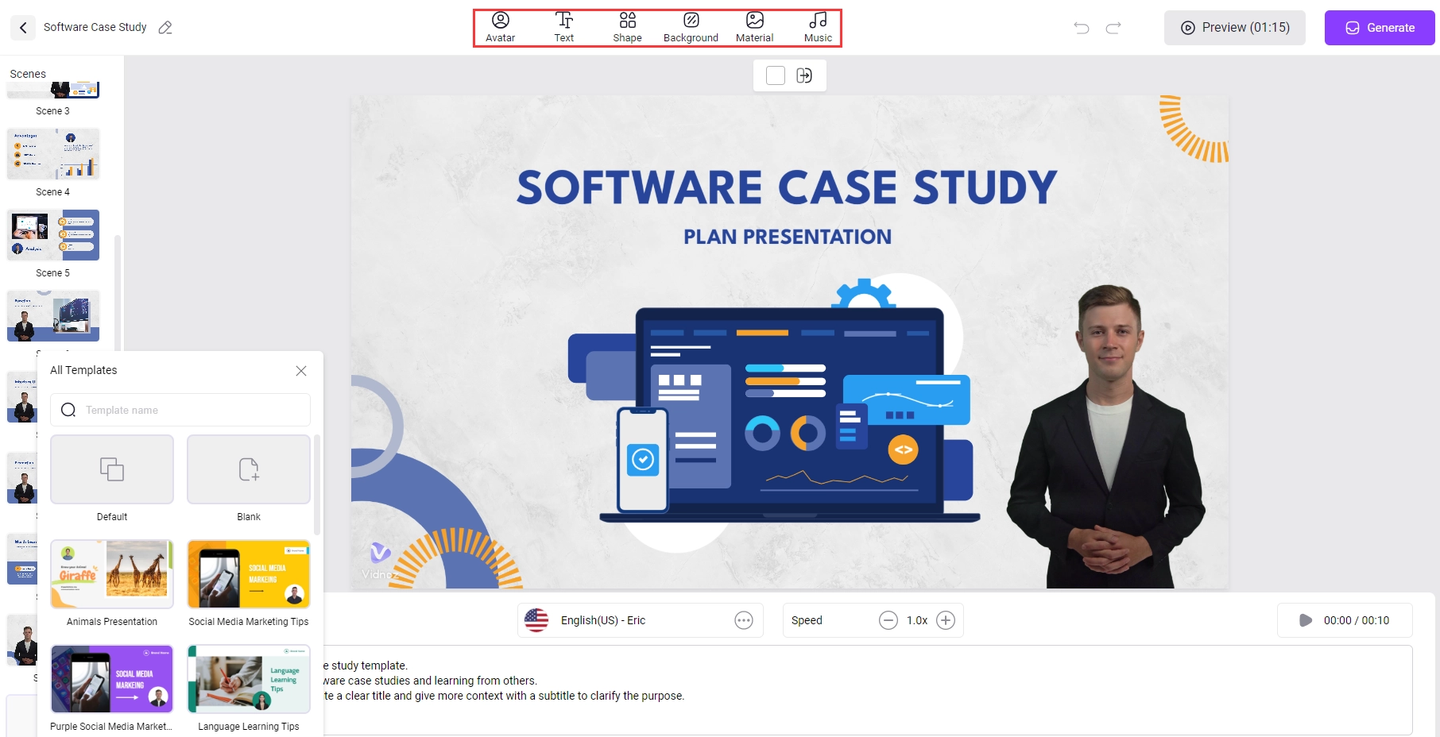Increase speech speed with plus button
Image resolution: width=1440 pixels, height=737 pixels.
pyautogui.click(x=946, y=620)
